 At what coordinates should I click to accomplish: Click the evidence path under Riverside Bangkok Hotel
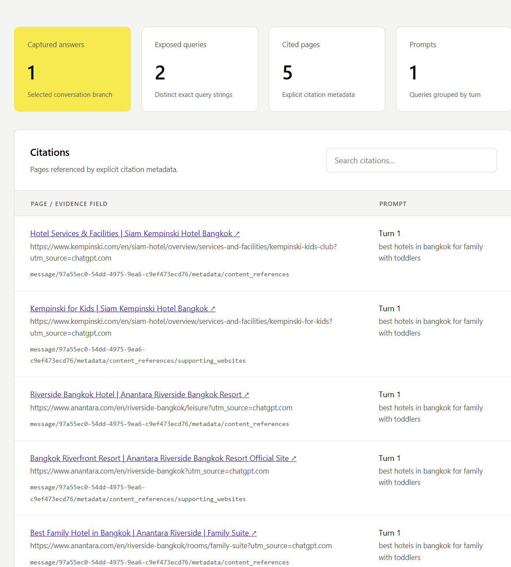(159, 424)
